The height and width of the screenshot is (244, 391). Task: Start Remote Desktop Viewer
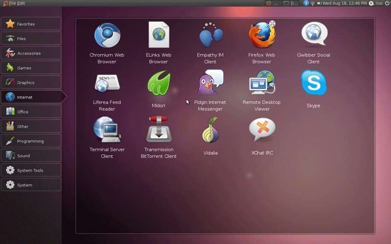(261, 83)
